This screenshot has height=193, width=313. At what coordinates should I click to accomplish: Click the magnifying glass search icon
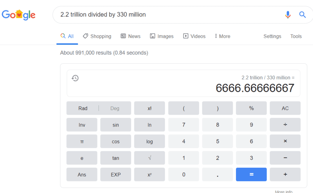302,14
